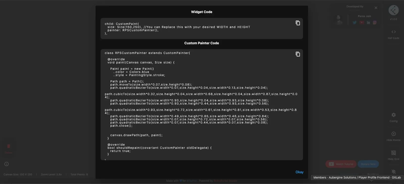Copy the Widget Code snippet
The width and height of the screenshot is (404, 184).
(x=298, y=23)
